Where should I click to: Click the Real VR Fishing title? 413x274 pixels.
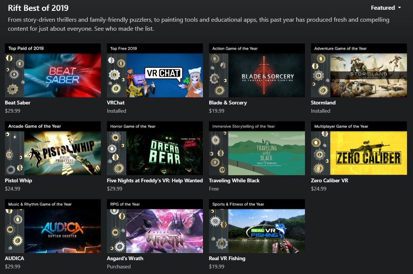[227, 258]
